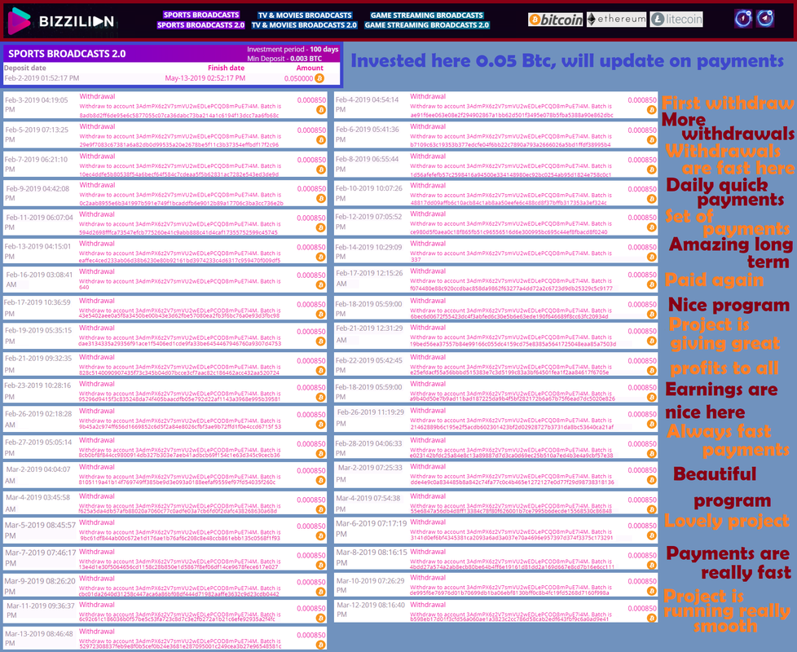
Task: Click batch hash in Mar-7-2019 07:46:17 row
Action: click(x=179, y=566)
